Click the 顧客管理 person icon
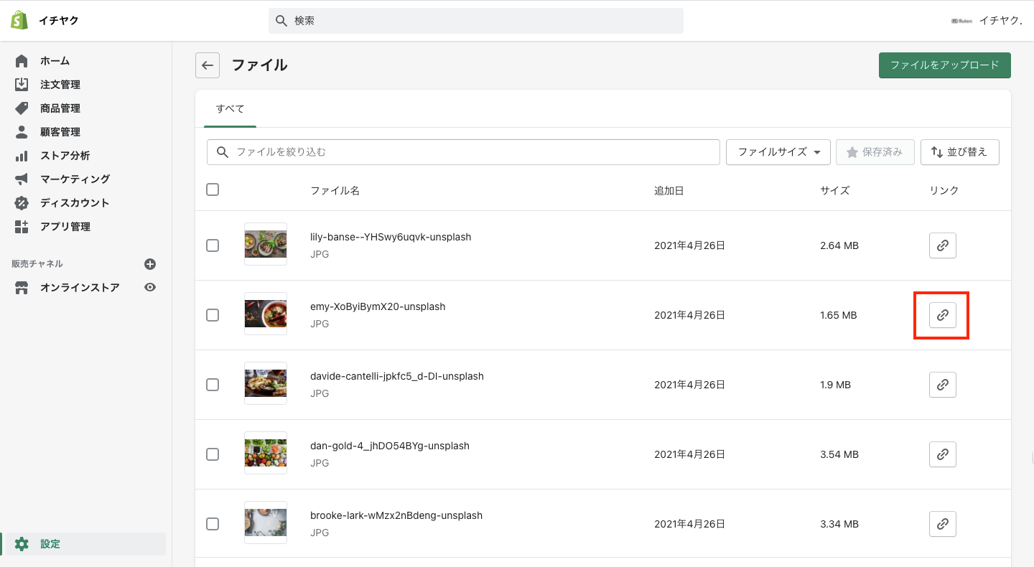The width and height of the screenshot is (1034, 567). tap(22, 132)
